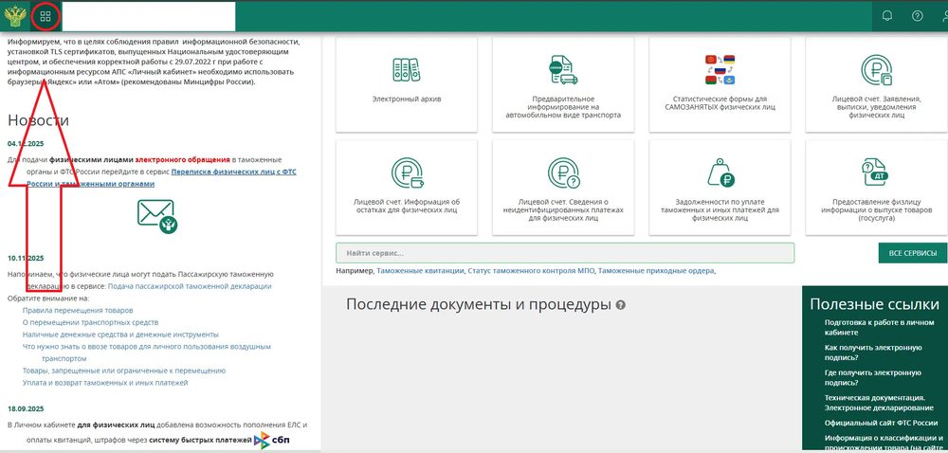Open ввоз товаров воздушным транспортом link
This screenshot has width=948, height=453.
(x=146, y=353)
